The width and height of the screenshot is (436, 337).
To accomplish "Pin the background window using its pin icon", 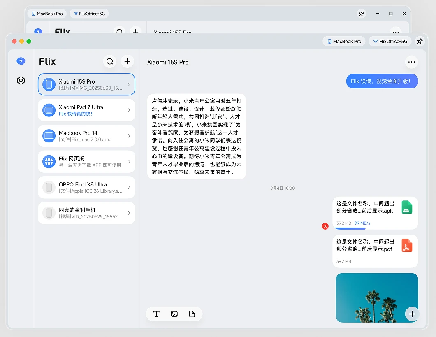I will coord(361,14).
